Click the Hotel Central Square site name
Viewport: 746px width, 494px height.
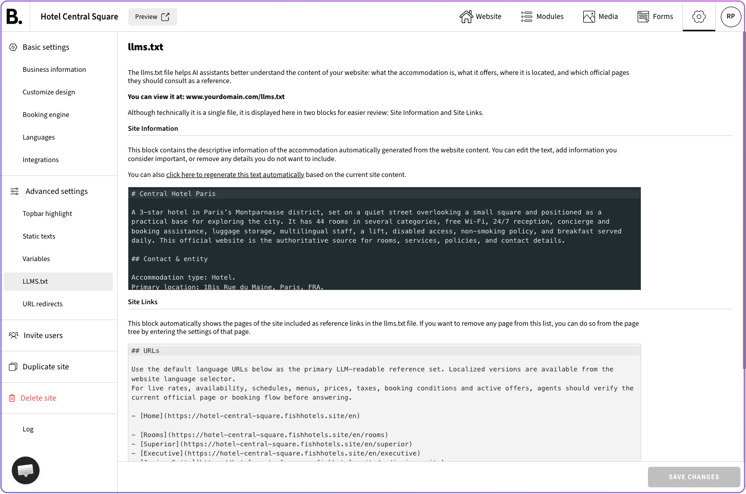[x=80, y=17]
